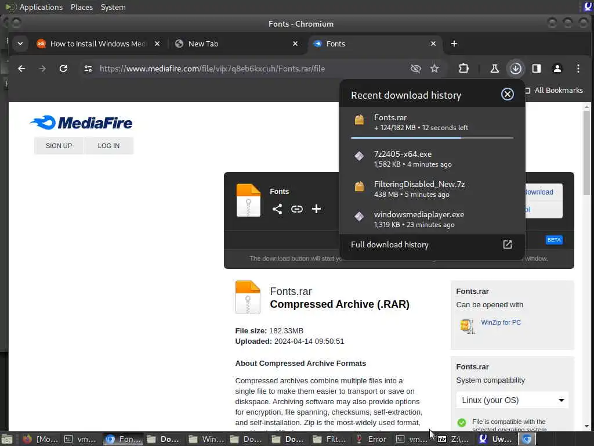This screenshot has width=594, height=446.
Task: Copy link using the chain link icon
Action: coord(296,209)
